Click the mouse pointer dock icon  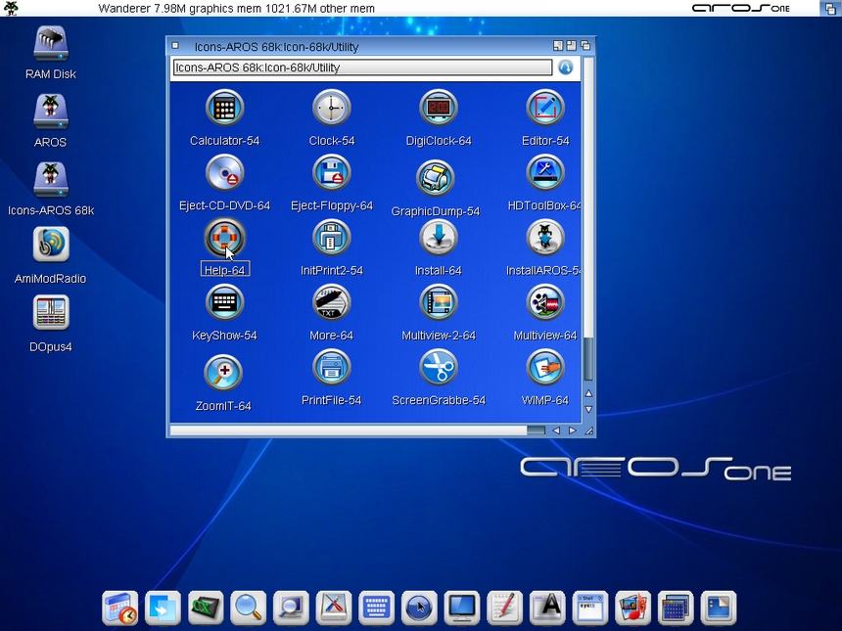(x=419, y=608)
